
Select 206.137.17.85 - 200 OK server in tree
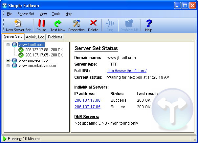44,55
